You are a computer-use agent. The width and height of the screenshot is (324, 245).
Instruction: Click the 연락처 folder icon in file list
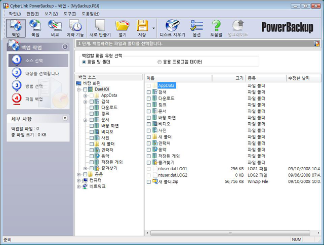click(155, 143)
